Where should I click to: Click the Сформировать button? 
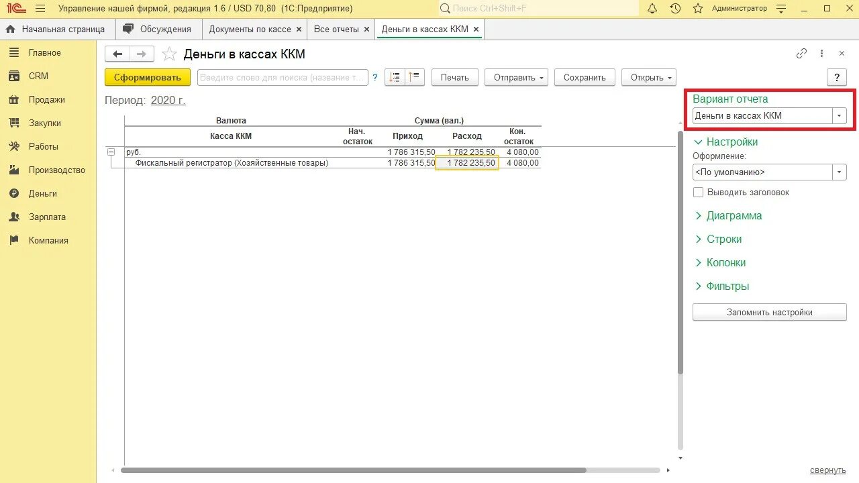click(148, 77)
